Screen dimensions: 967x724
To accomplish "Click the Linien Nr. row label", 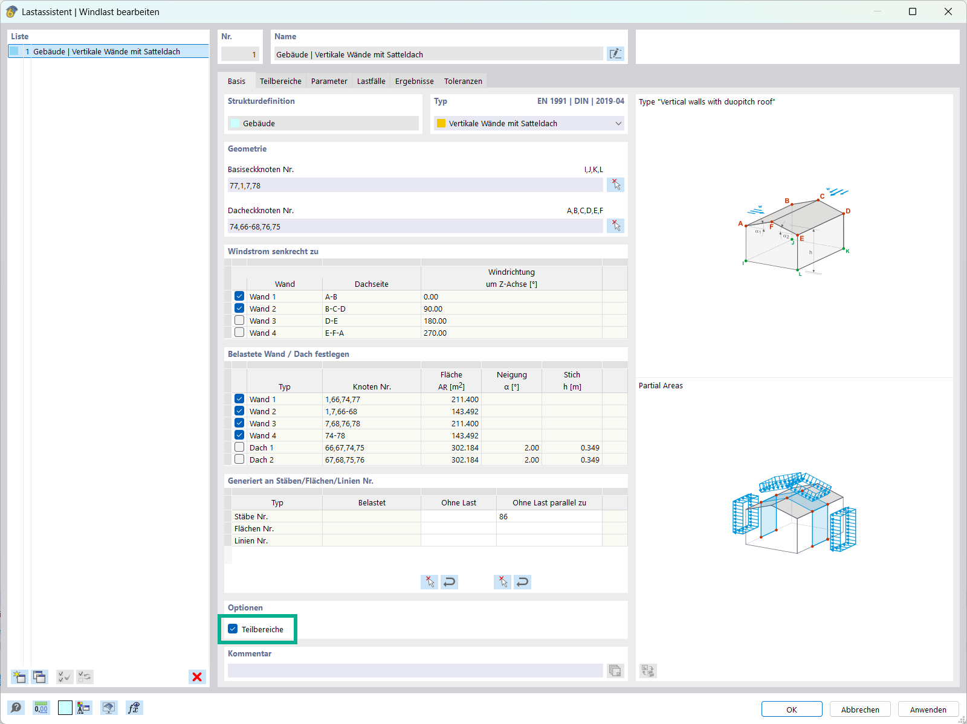I will click(251, 540).
